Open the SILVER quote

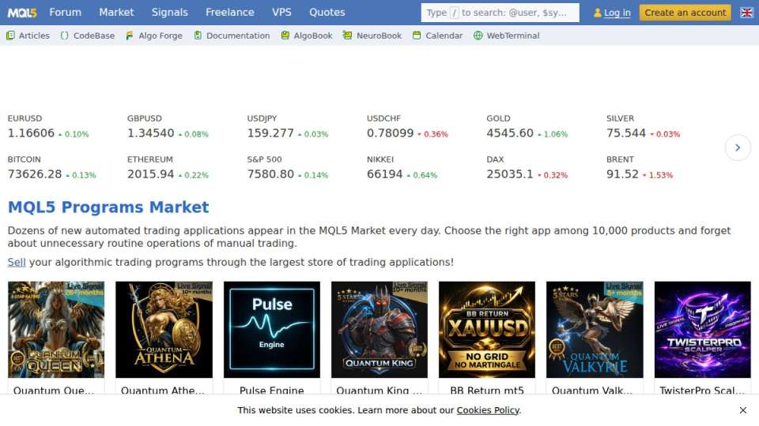(644, 127)
